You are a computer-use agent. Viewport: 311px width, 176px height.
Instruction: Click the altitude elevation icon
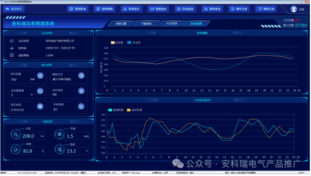coord(12,55)
